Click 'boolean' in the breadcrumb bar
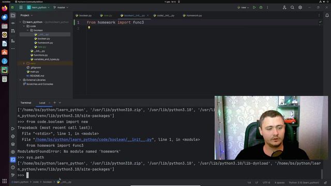The height and width of the screenshot is (186, 331). pos(48,182)
